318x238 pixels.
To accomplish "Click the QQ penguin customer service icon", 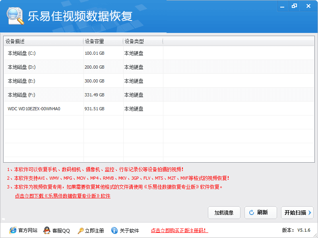I will point(47,230).
